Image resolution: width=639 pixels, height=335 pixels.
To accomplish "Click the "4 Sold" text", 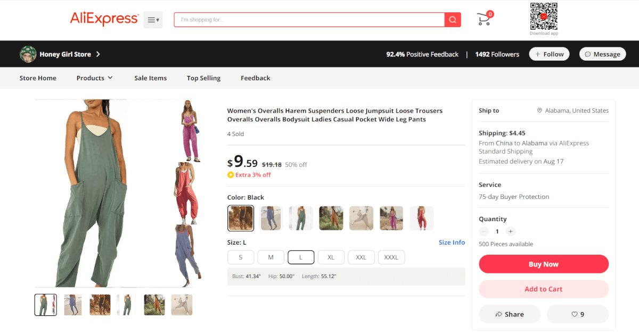I will (x=235, y=134).
